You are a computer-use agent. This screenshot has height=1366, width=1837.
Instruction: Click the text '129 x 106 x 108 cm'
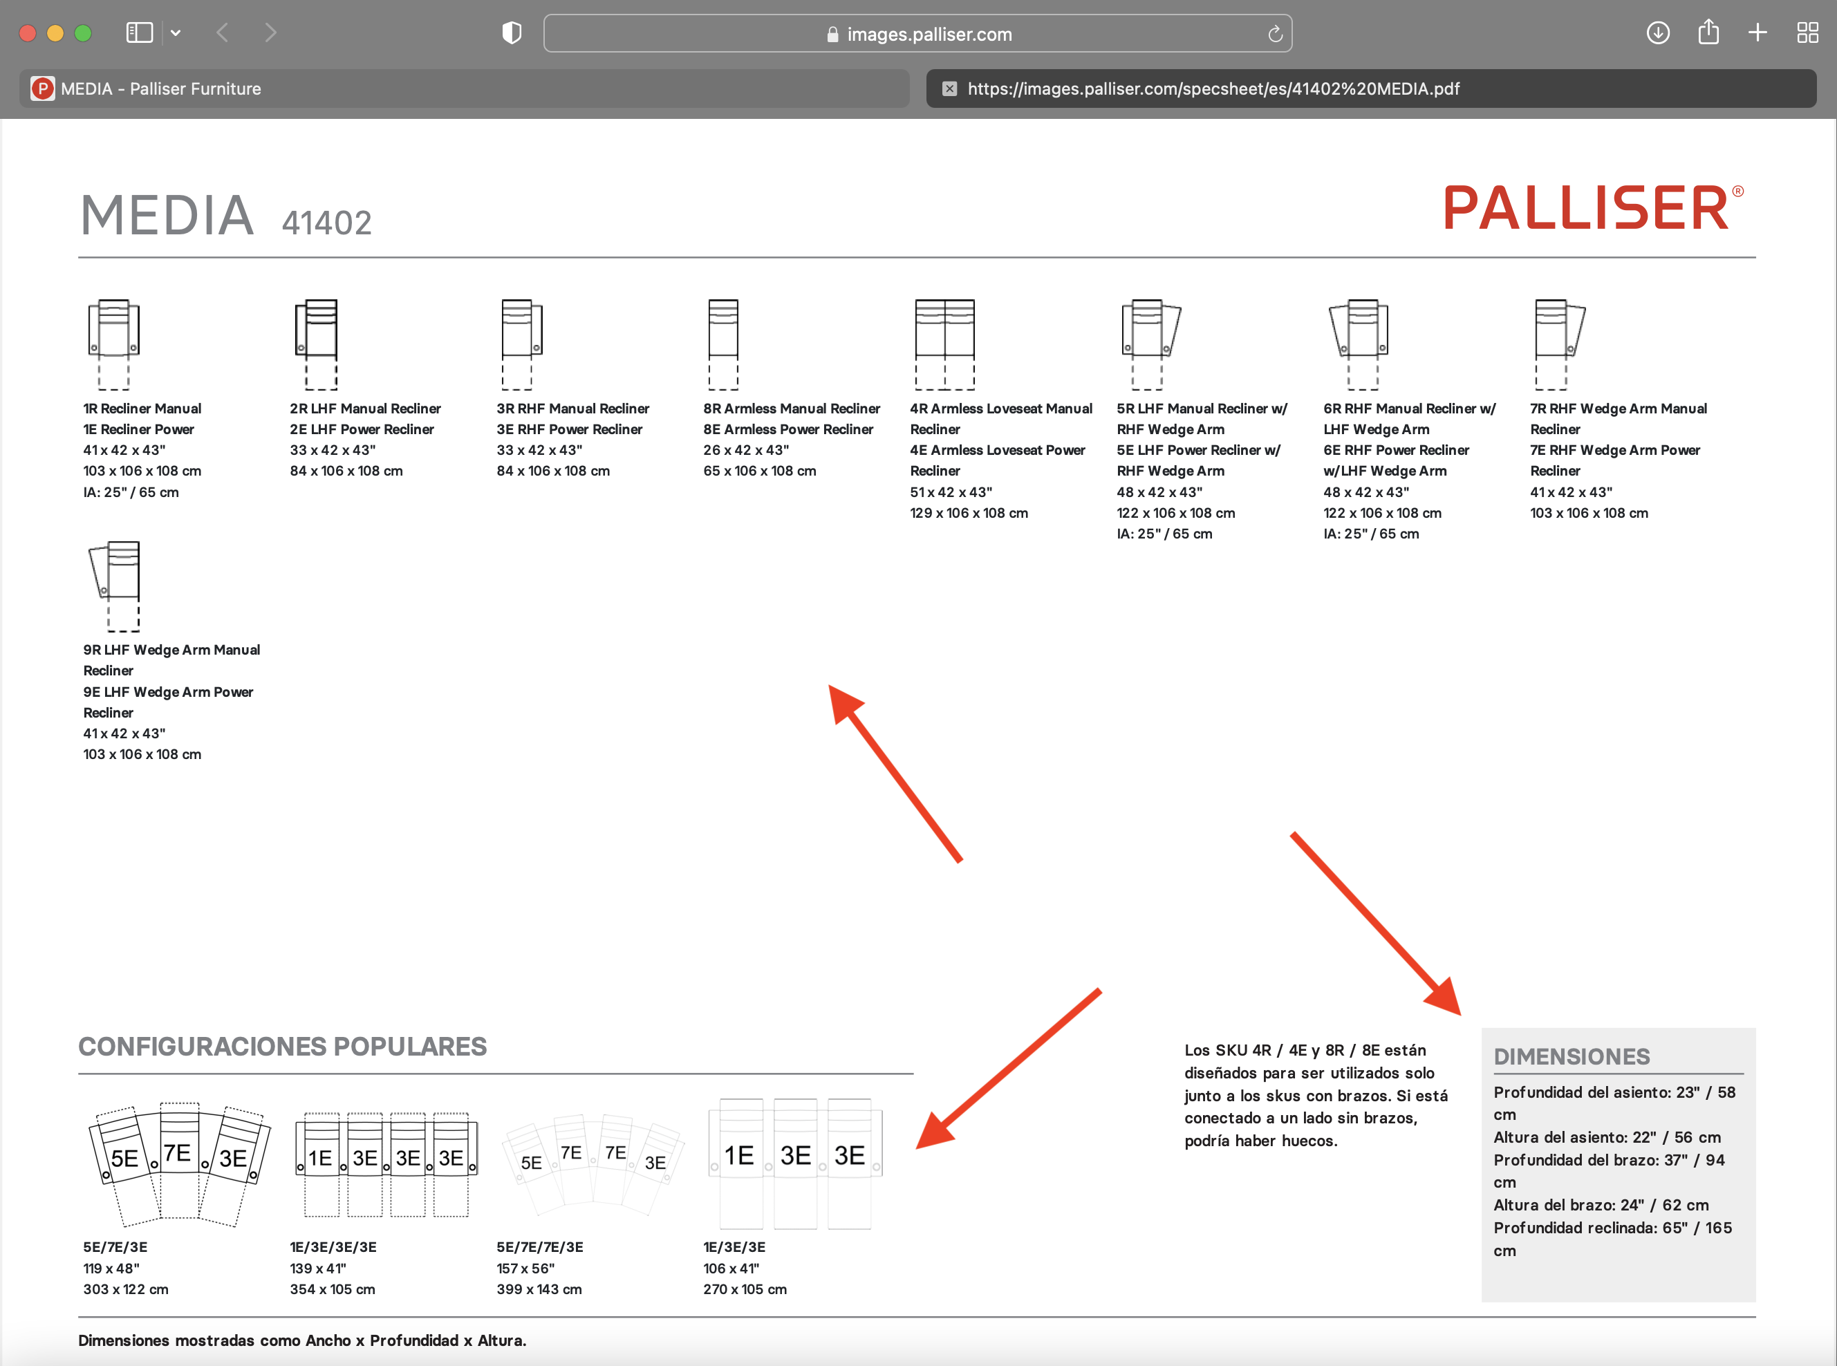pyautogui.click(x=969, y=513)
